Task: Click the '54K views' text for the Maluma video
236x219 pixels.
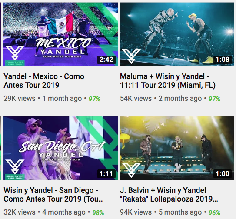Action: pyautogui.click(x=136, y=99)
